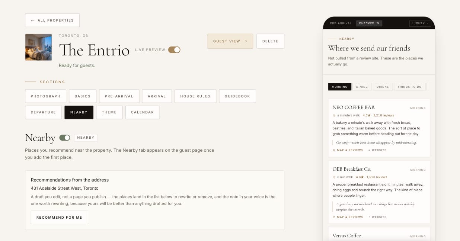Open the Photograph section
Screen dimensions: 460x241
45,96
